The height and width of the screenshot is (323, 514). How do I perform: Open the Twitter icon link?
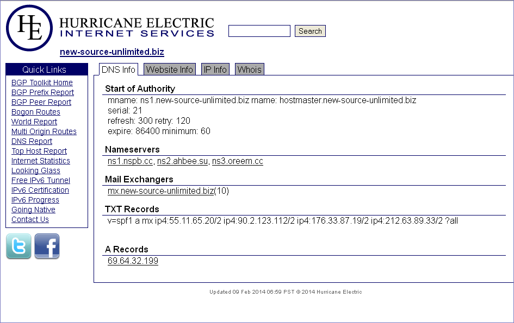18,246
